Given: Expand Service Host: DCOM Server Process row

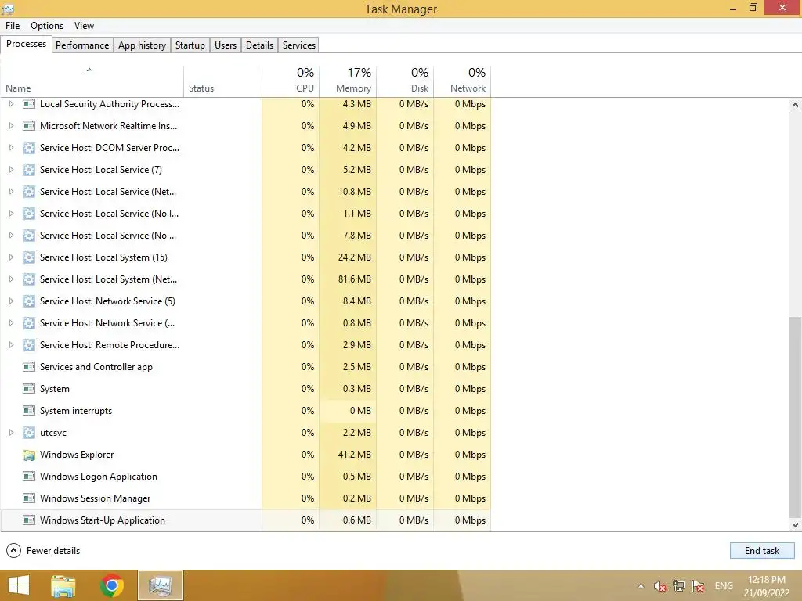Looking at the screenshot, I should pos(11,148).
